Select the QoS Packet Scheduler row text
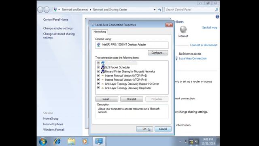The height and width of the screenshot is (146, 259). pos(117,67)
